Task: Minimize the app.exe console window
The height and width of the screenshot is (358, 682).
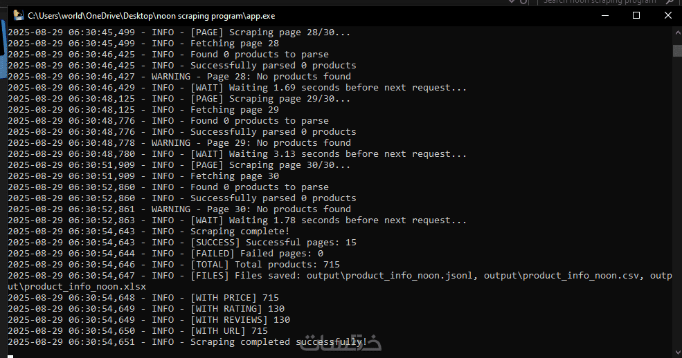Action: click(x=604, y=15)
